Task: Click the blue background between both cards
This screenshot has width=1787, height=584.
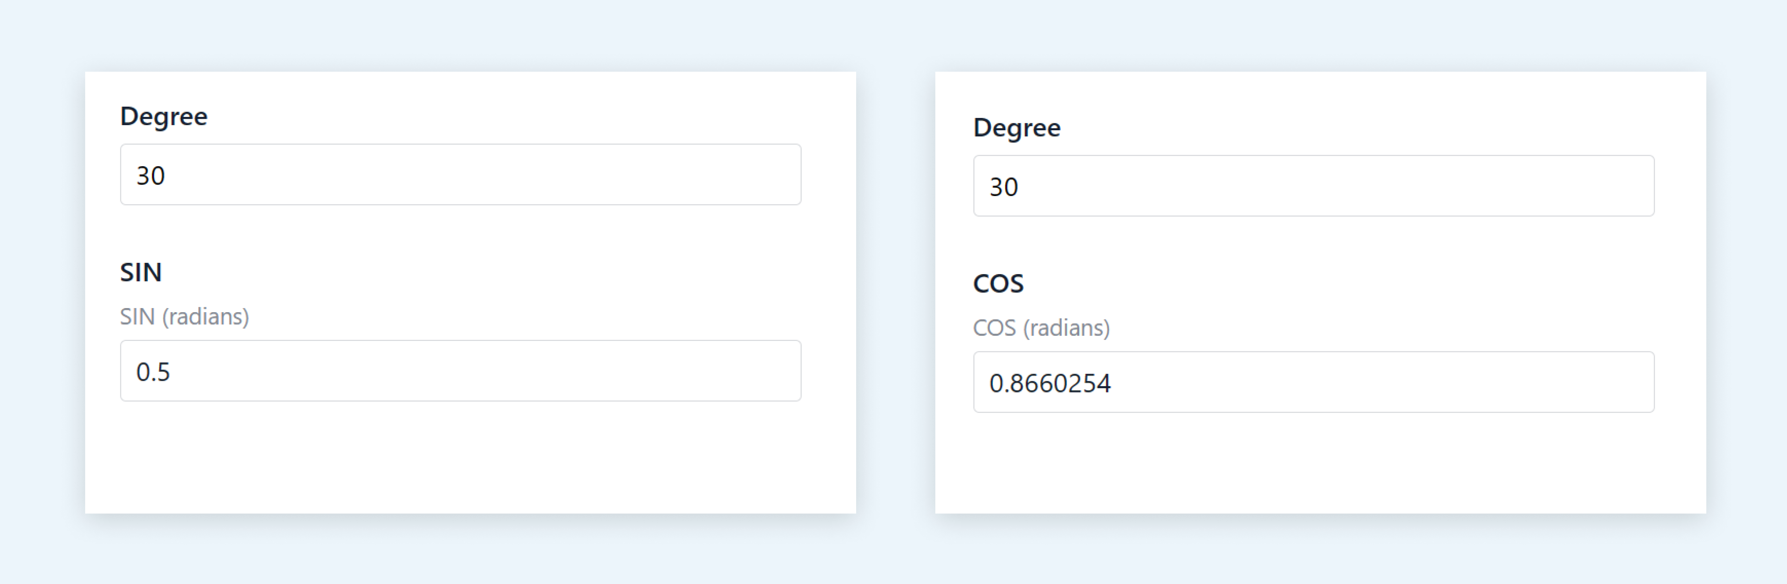Action: click(896, 291)
